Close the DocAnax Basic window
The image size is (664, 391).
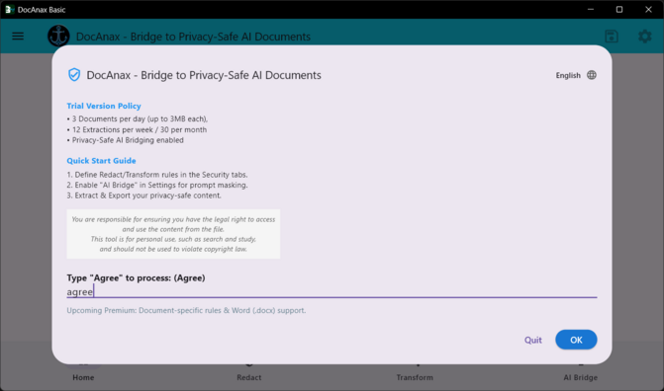[x=648, y=9]
